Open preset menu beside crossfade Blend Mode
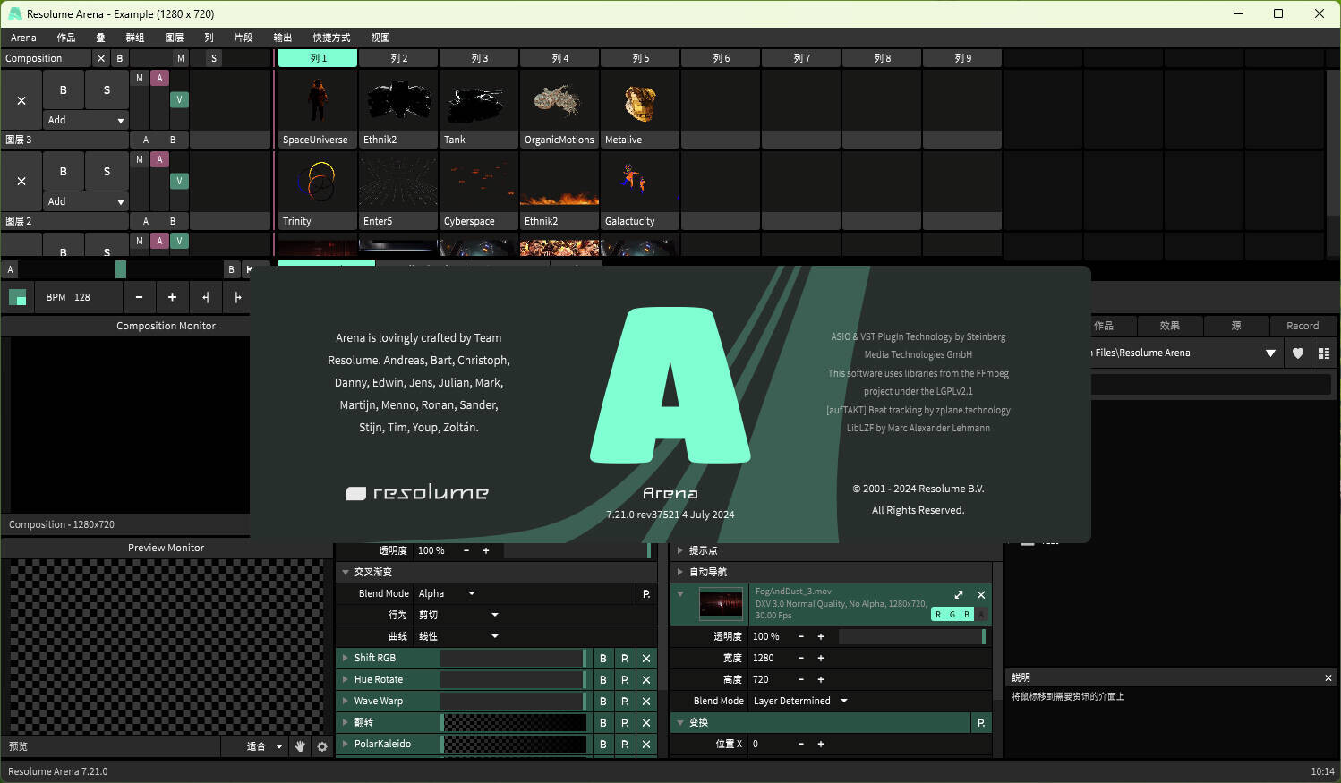This screenshot has width=1341, height=783. pyautogui.click(x=646, y=593)
